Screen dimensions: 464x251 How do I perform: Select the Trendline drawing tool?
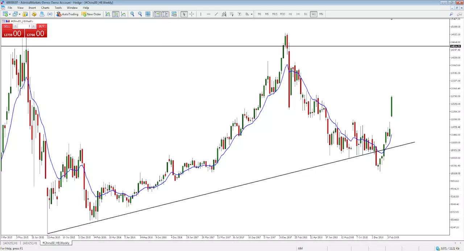click(216, 14)
